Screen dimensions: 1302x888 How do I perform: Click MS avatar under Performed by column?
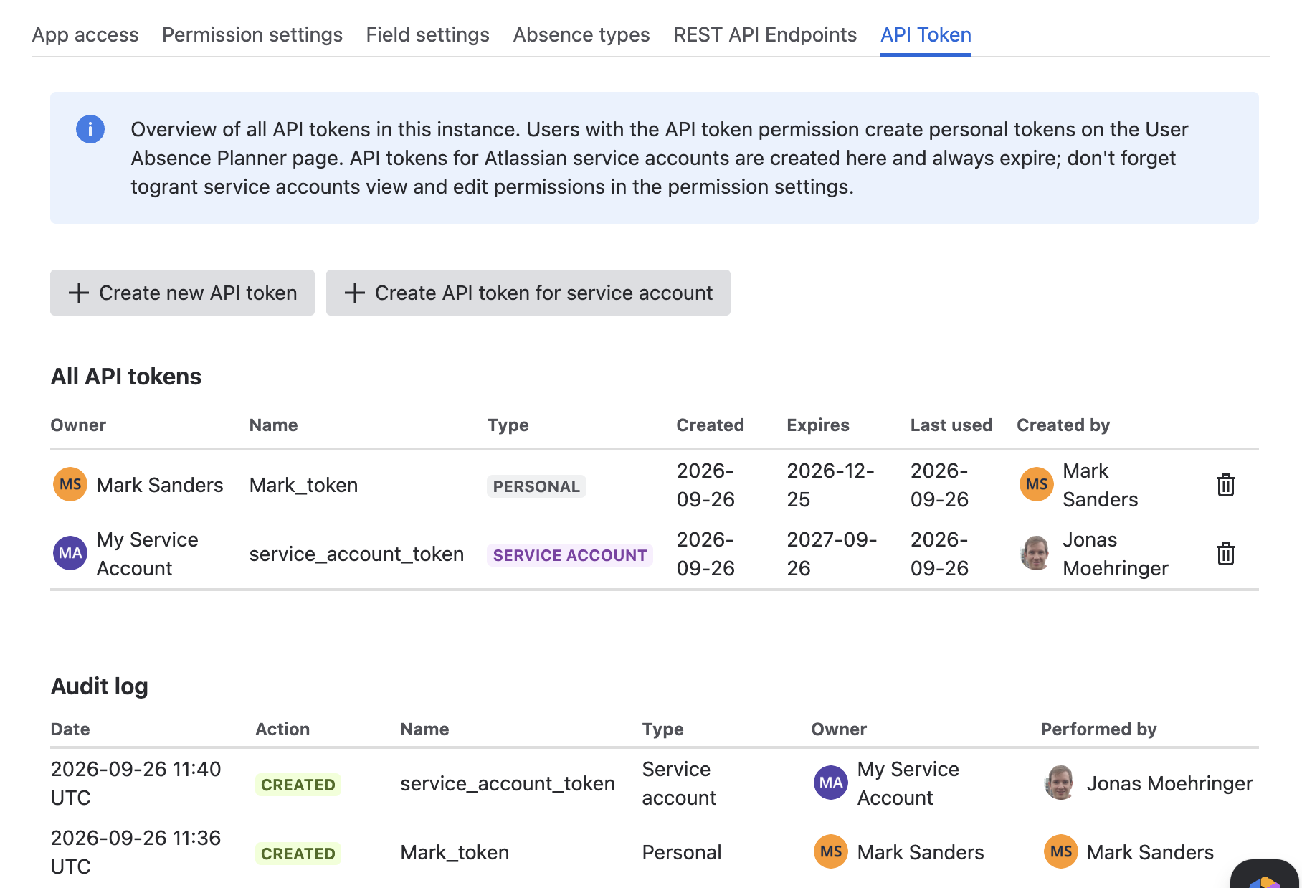coord(1061,852)
